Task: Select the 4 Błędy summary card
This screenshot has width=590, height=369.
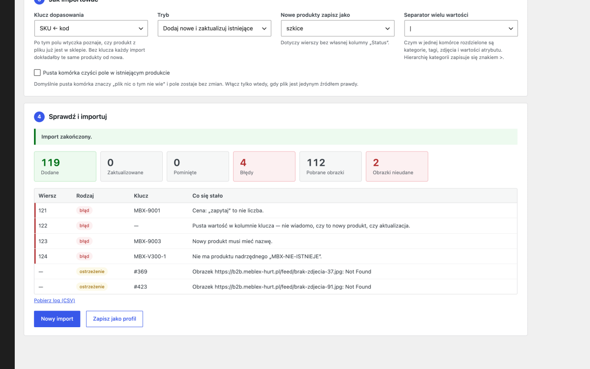Action: pyautogui.click(x=264, y=166)
